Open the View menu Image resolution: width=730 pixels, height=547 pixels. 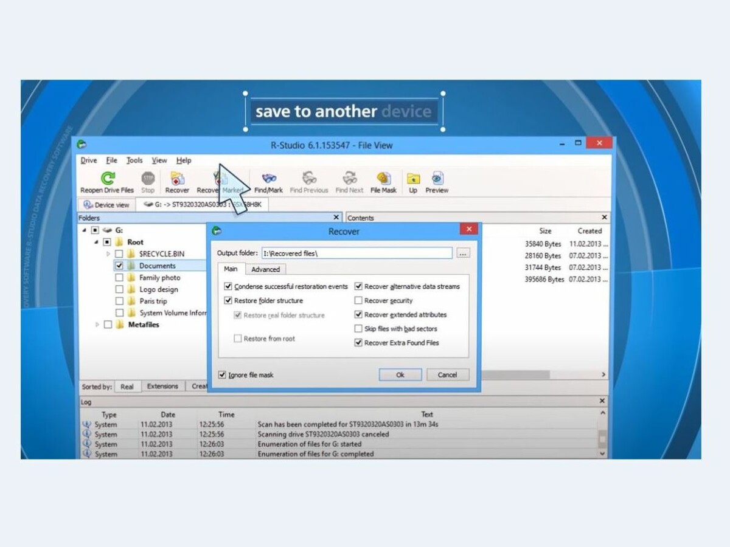point(159,160)
